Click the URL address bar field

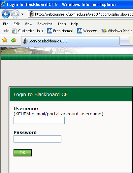(81, 14)
